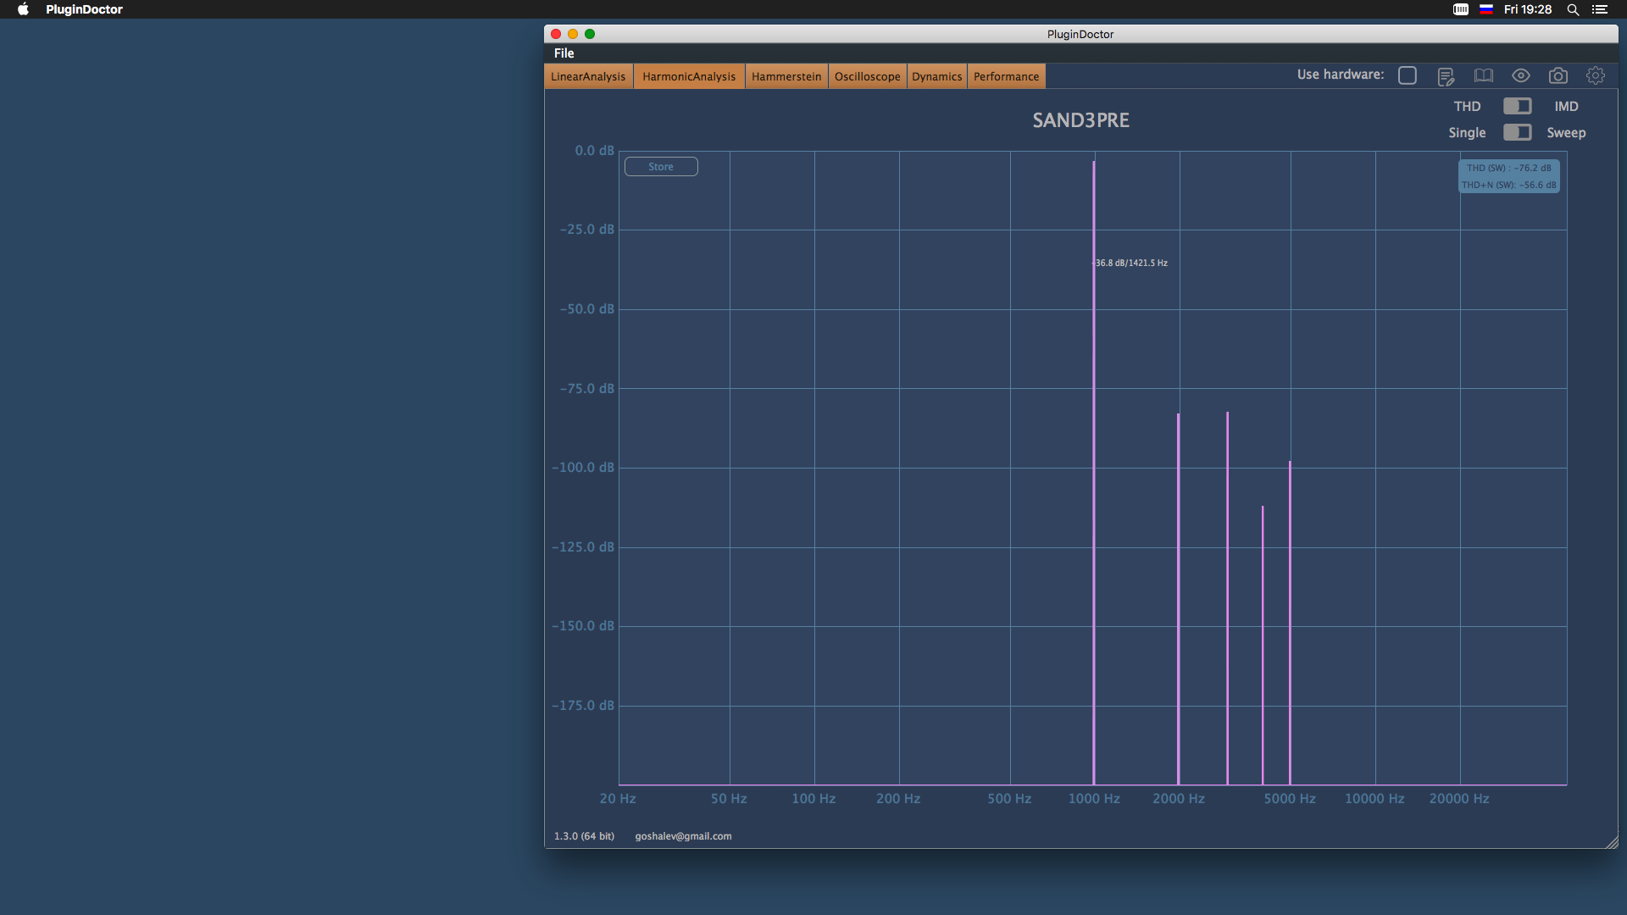Toggle Single to Sweep switch
1627x915 pixels.
click(1517, 132)
